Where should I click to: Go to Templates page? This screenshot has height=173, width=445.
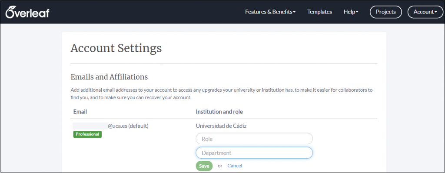pos(319,12)
